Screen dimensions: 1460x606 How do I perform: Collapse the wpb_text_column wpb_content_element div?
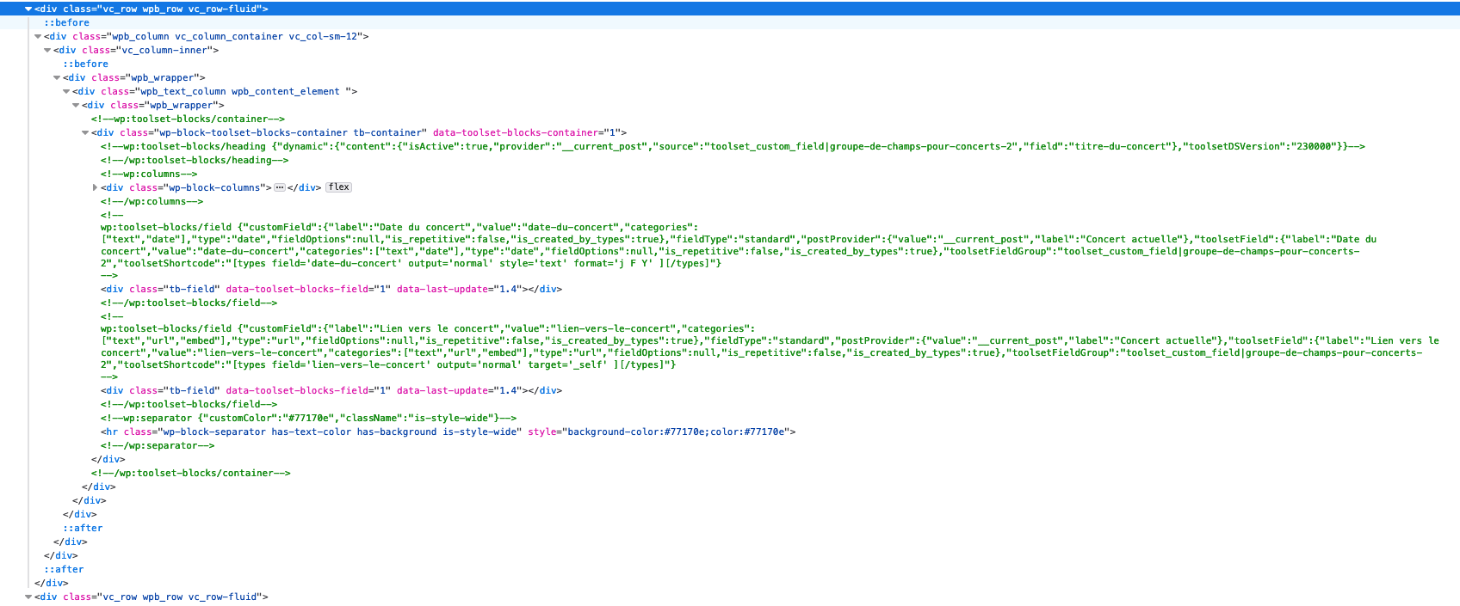coord(66,91)
